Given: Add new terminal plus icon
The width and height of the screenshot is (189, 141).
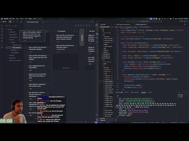Looking at the screenshot, I should tap(179, 92).
